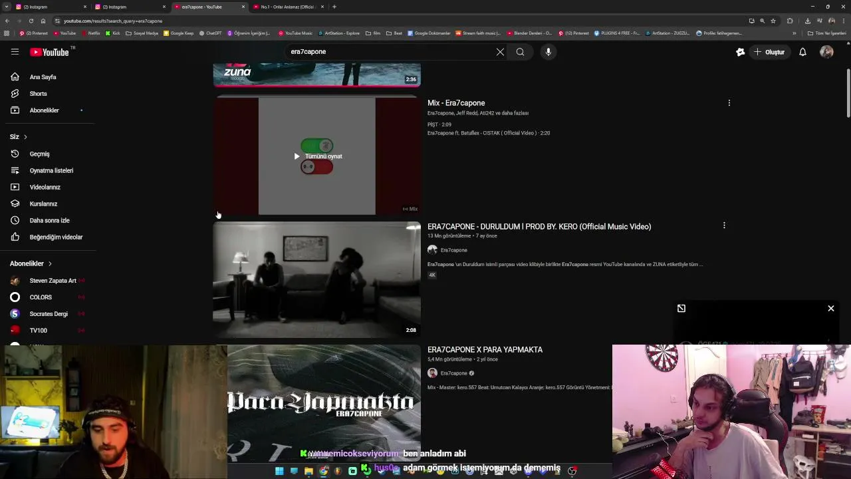Open Sosyal Medya bookmarks folder
The image size is (851, 479).
click(142, 33)
